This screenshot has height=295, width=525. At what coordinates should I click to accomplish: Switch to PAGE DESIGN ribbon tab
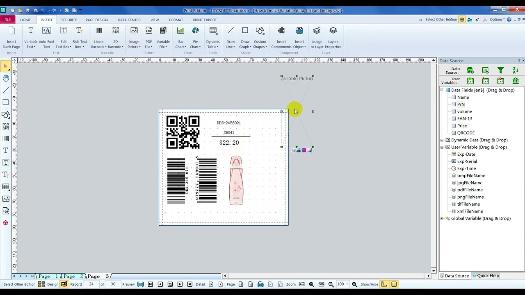click(x=97, y=20)
